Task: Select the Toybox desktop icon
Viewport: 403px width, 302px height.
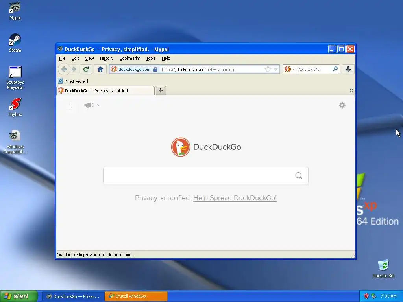Action: pyautogui.click(x=15, y=107)
